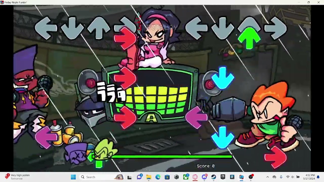The image size is (324, 182).
Task: Open Teams Chat in the taskbar
Action: click(139, 177)
